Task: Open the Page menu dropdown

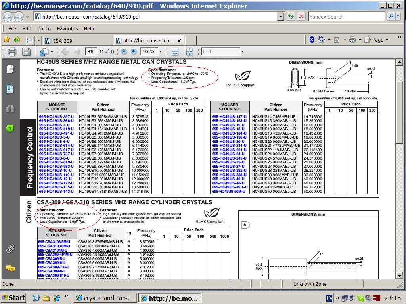Action: (x=377, y=40)
